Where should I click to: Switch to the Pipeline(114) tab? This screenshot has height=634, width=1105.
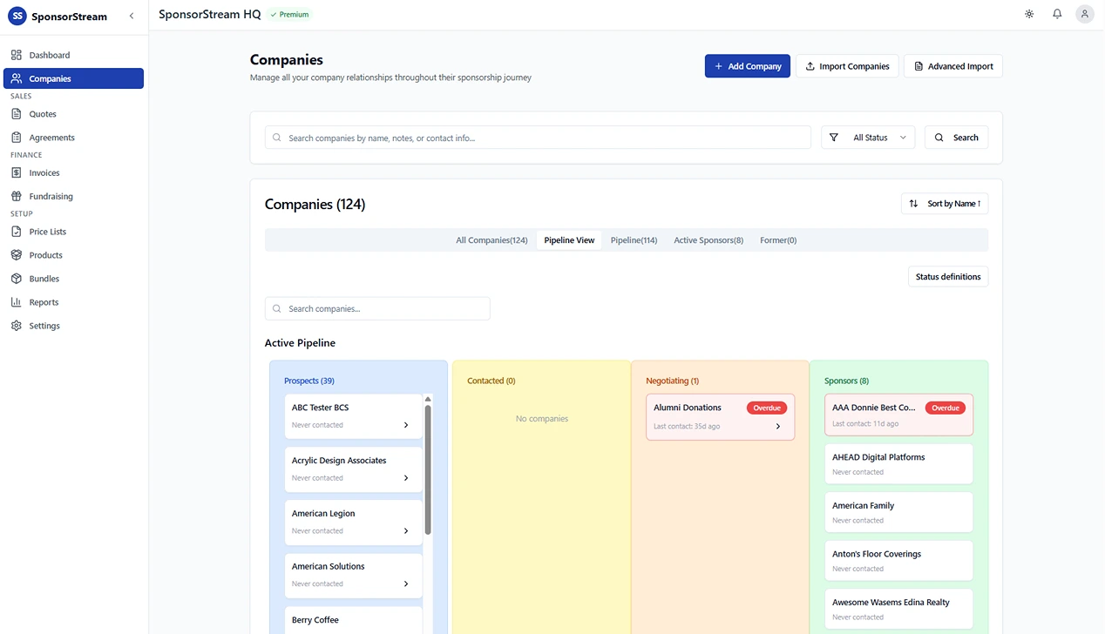click(x=634, y=240)
